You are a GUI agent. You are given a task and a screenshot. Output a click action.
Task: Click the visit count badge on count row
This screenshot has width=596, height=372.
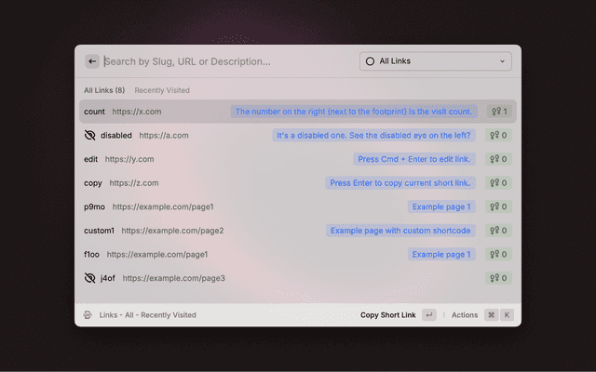coord(498,112)
